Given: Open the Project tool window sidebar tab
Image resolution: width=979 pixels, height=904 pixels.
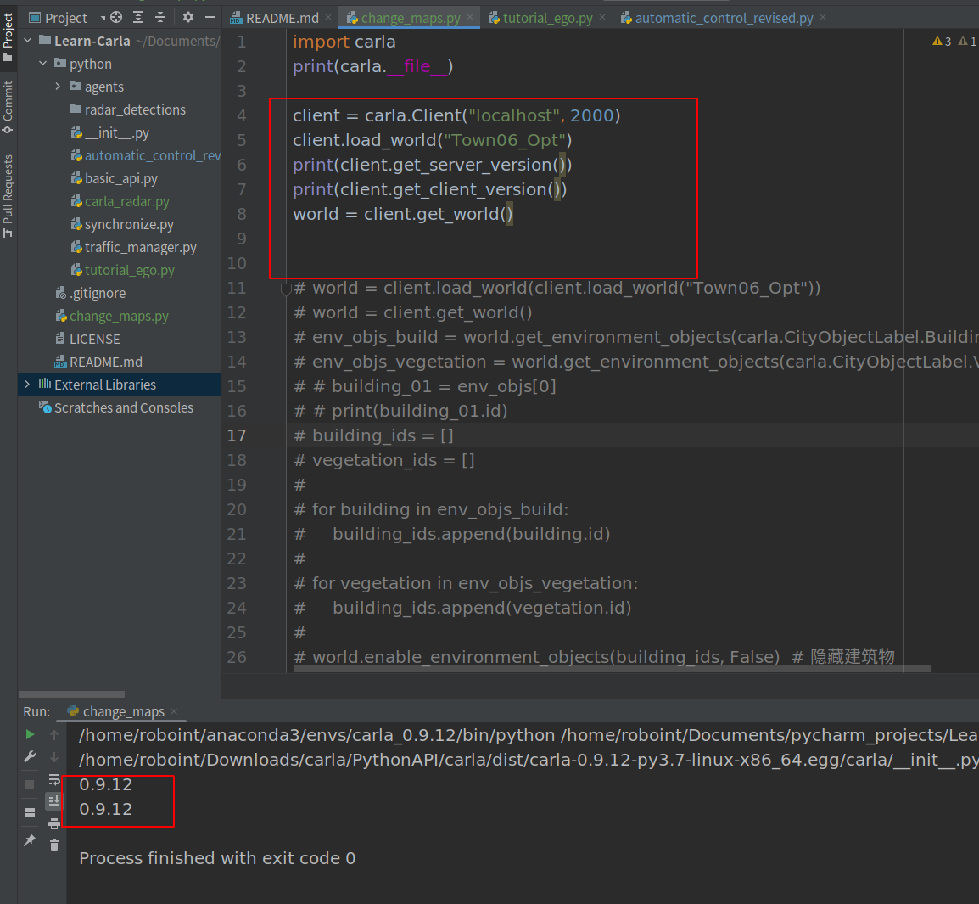Looking at the screenshot, I should (8, 36).
